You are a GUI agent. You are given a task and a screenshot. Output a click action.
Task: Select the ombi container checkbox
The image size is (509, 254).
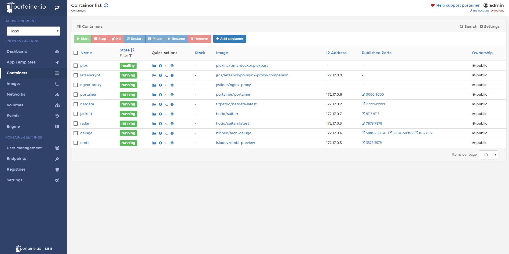coord(76,143)
